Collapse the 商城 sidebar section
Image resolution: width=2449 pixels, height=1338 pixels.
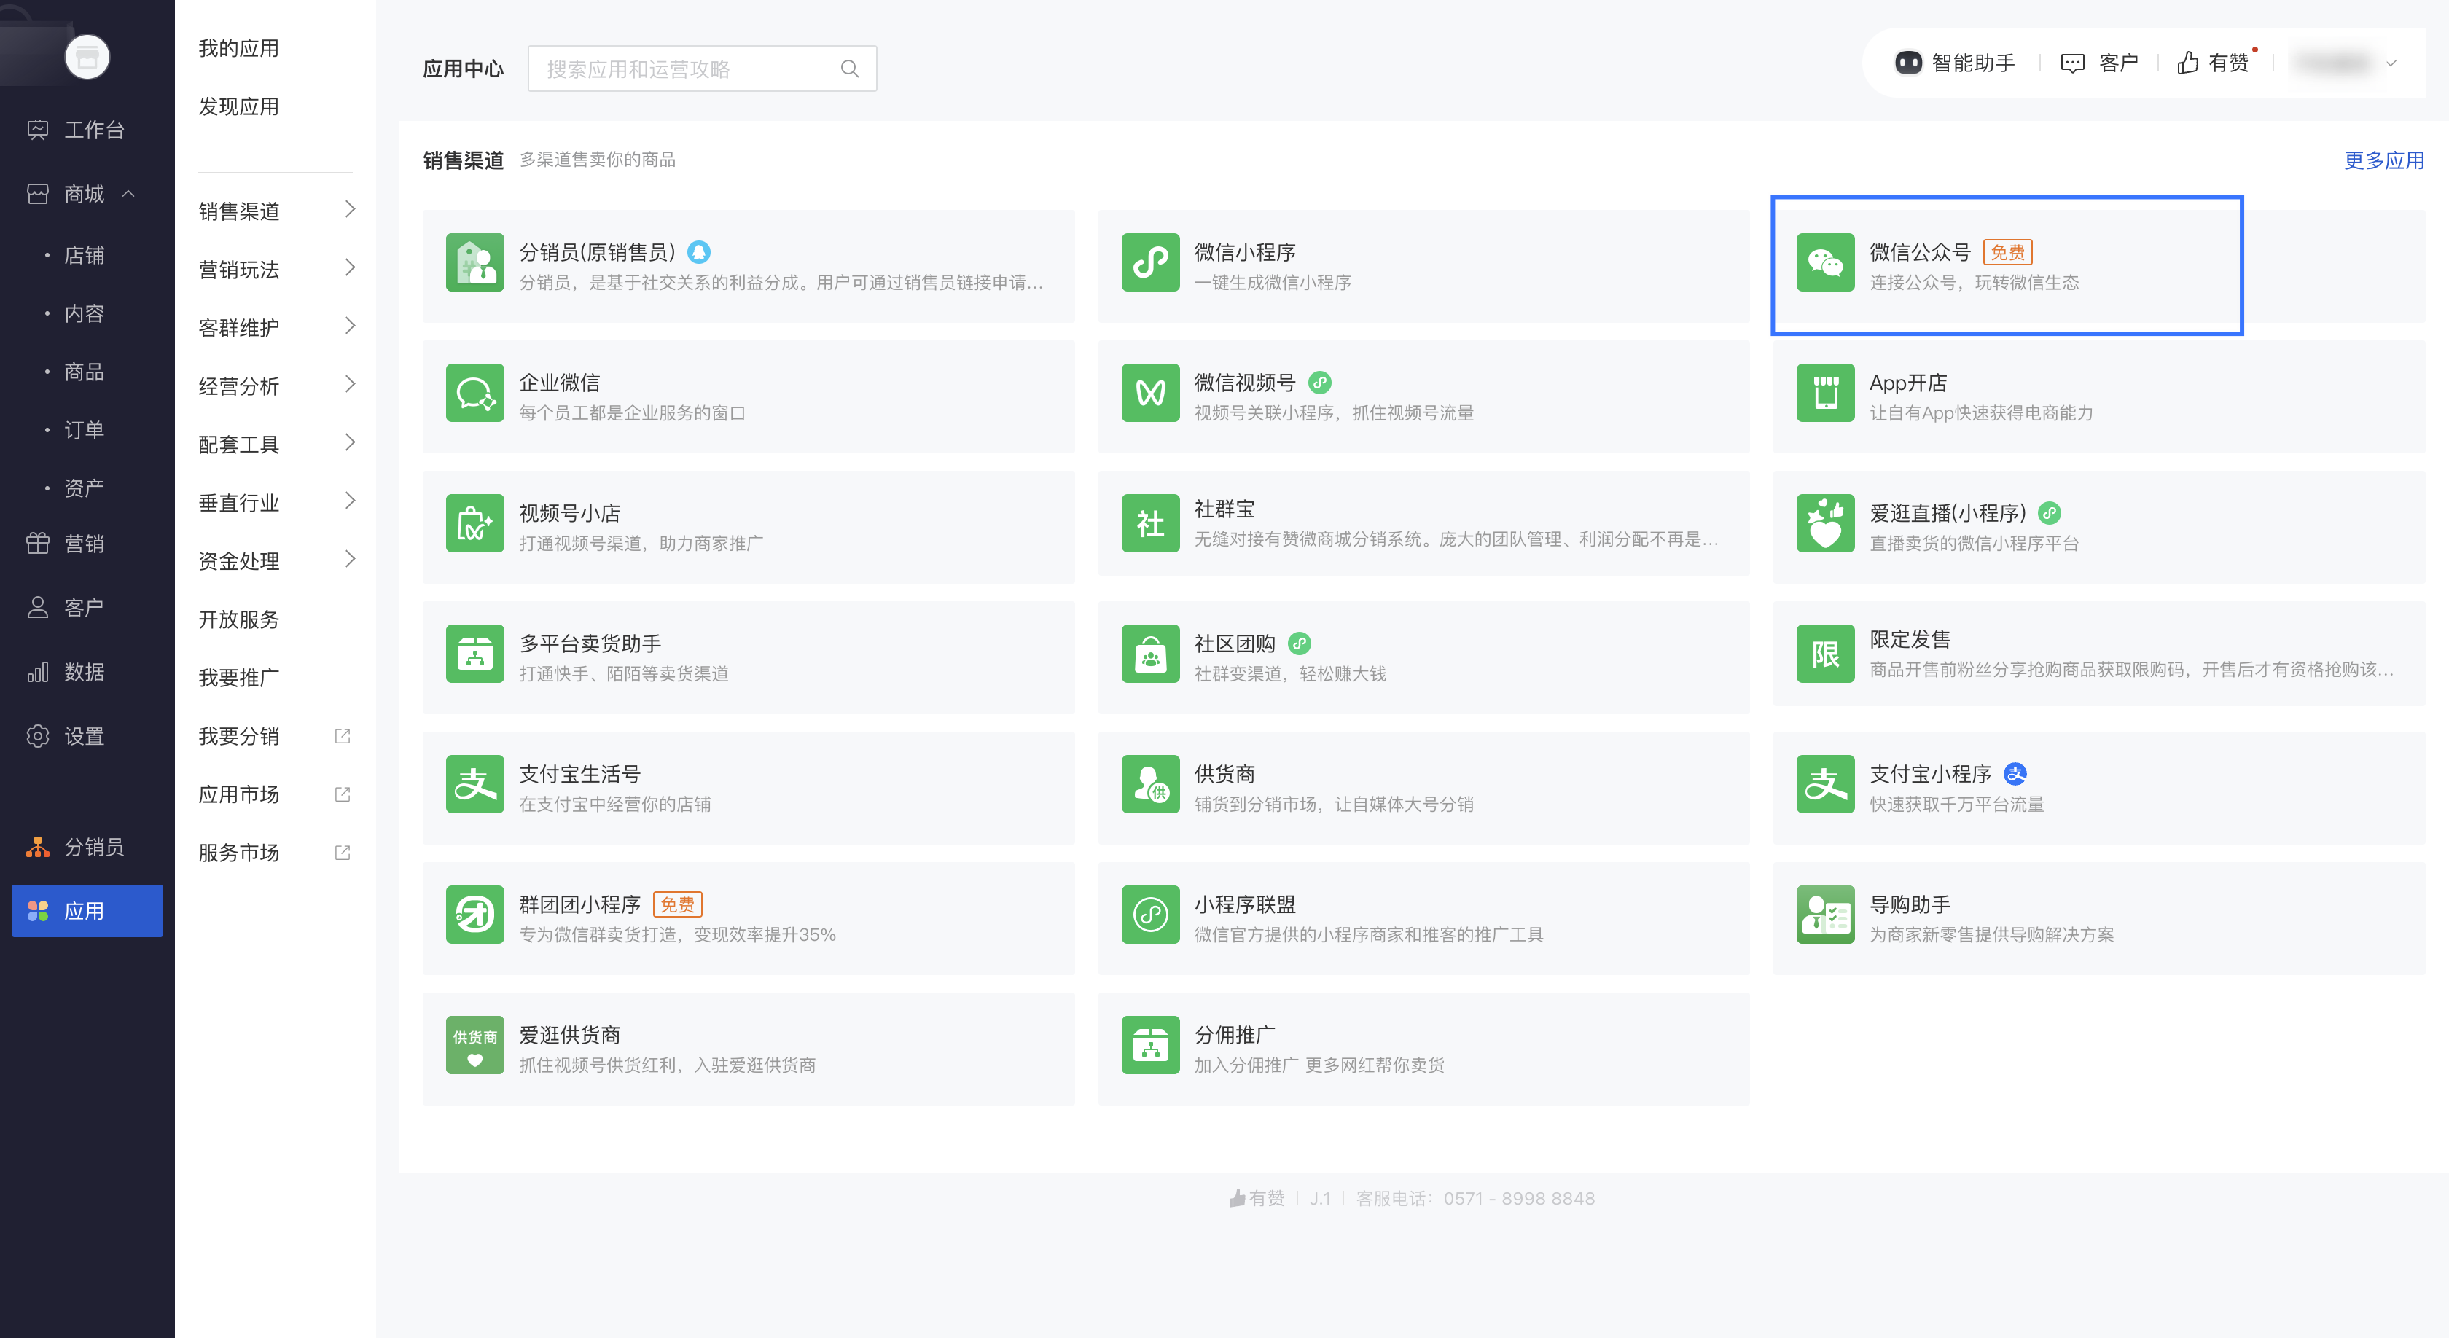(128, 194)
